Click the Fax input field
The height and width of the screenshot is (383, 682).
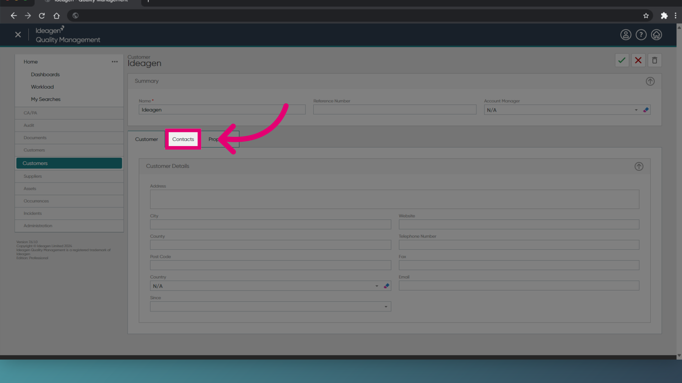(x=519, y=265)
